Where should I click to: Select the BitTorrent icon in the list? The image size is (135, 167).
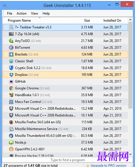[11, 47]
